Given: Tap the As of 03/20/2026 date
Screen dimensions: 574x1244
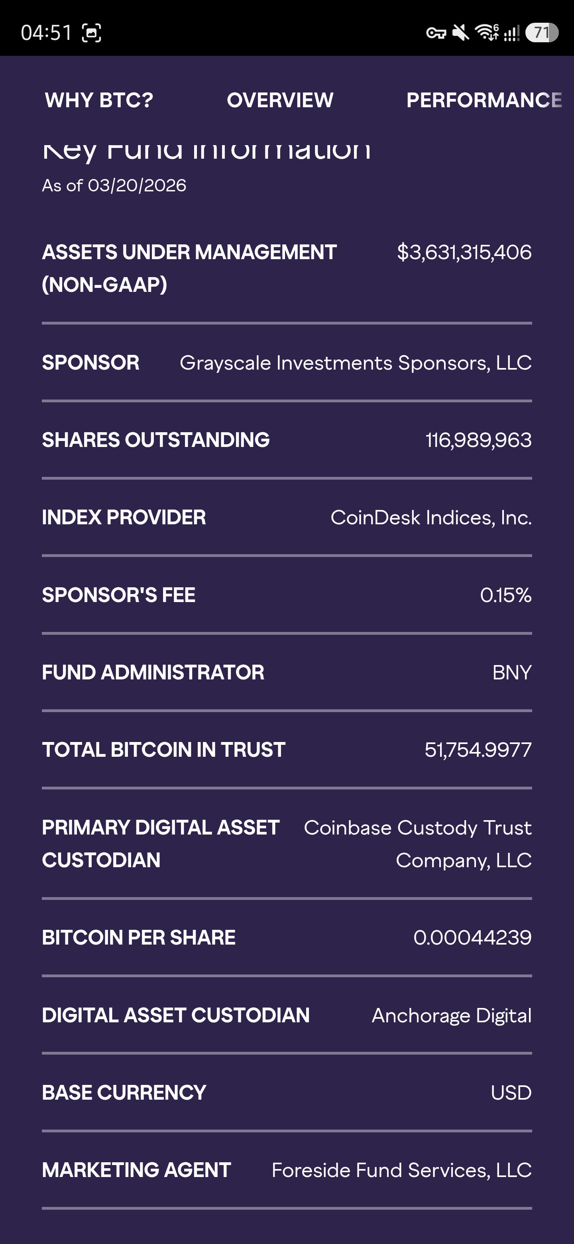Looking at the screenshot, I should 114,185.
